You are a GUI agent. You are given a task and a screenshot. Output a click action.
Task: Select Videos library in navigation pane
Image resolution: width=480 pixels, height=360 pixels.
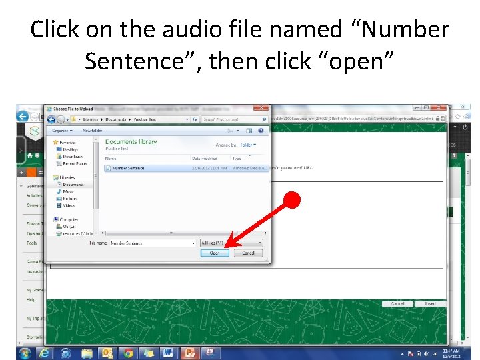(66, 206)
